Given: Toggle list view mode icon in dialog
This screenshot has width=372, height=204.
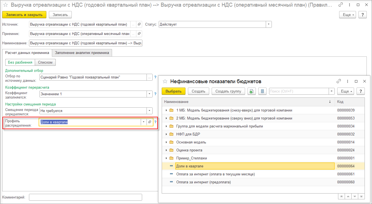Looking at the screenshot, I should tap(262, 91).
